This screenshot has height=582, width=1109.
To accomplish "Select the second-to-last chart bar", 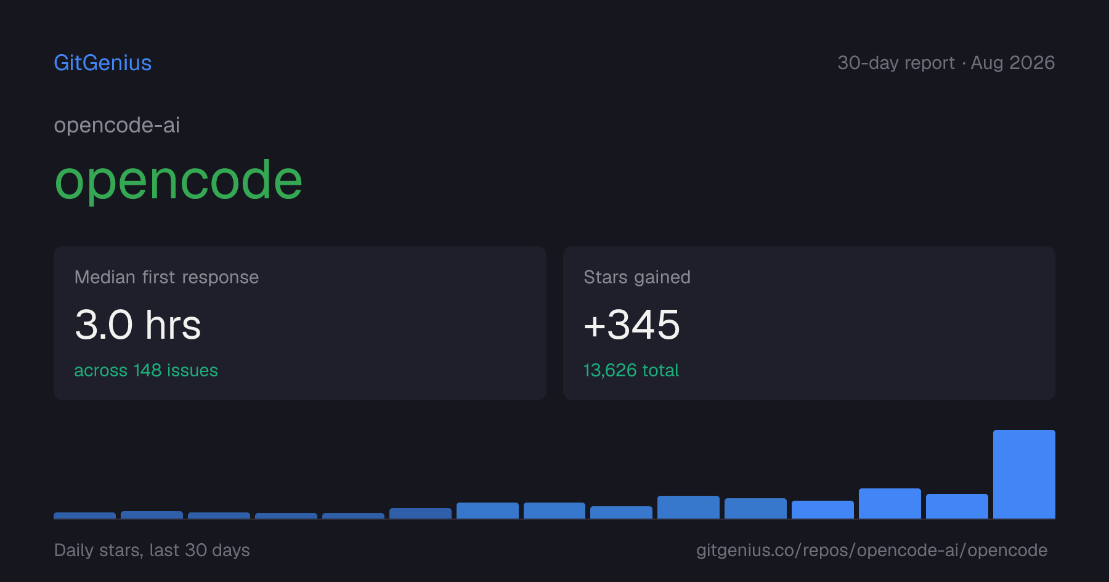I will (957, 506).
